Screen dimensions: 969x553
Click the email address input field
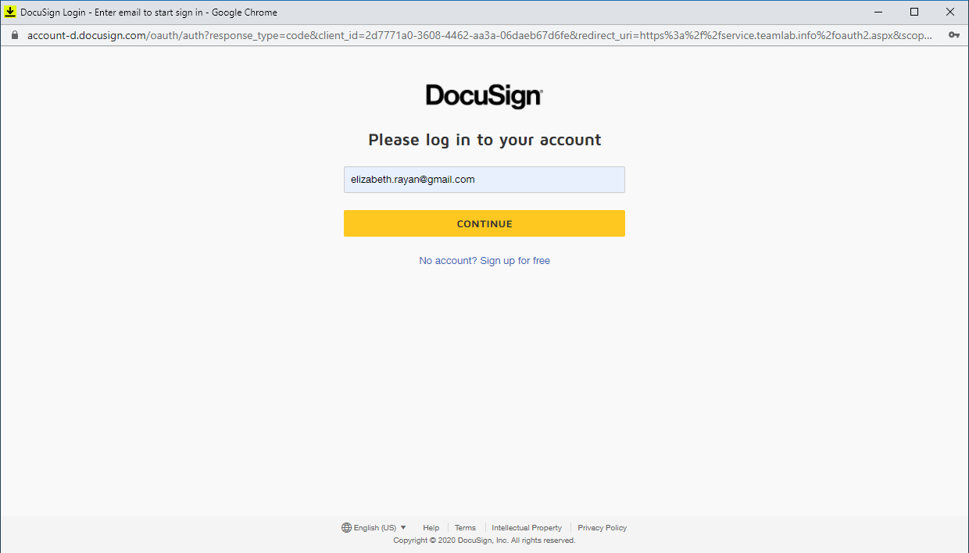pos(484,180)
